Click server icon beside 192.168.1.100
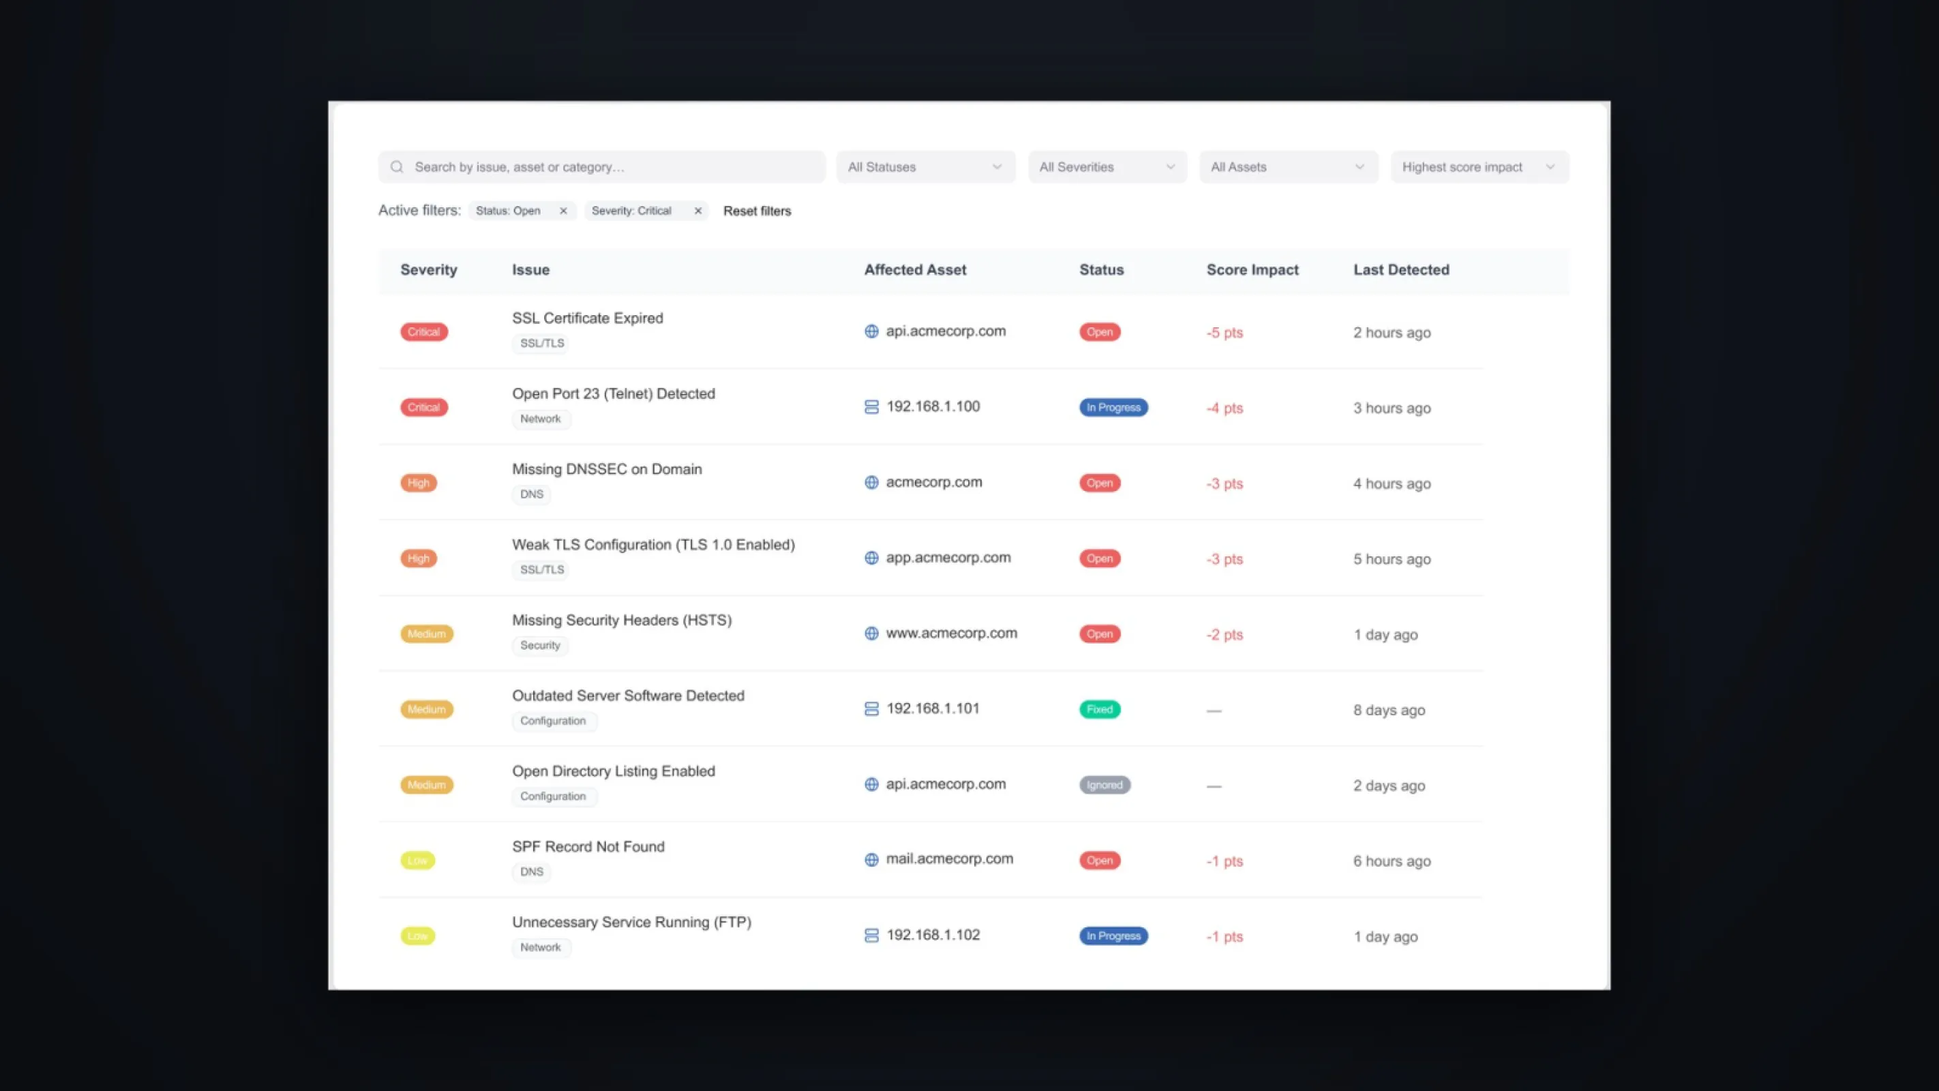Image resolution: width=1939 pixels, height=1091 pixels. click(x=871, y=407)
